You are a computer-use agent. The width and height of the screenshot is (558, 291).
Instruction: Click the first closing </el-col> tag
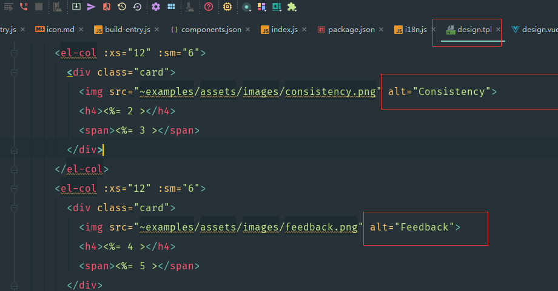point(81,169)
